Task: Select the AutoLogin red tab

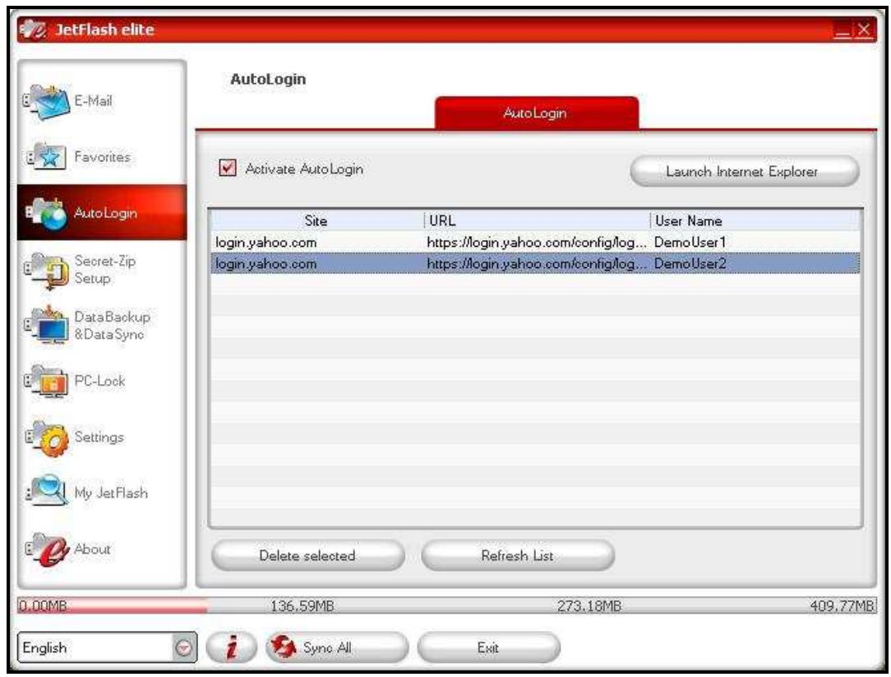Action: [x=537, y=113]
